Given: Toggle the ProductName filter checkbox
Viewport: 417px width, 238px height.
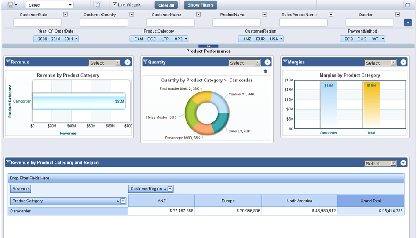Looking at the screenshot, I should pyautogui.click(x=264, y=15).
